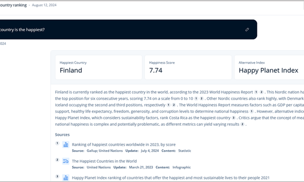Click the 'Gallup; United Nations' source text
This screenshot has width=304, height=182.
pos(105,151)
